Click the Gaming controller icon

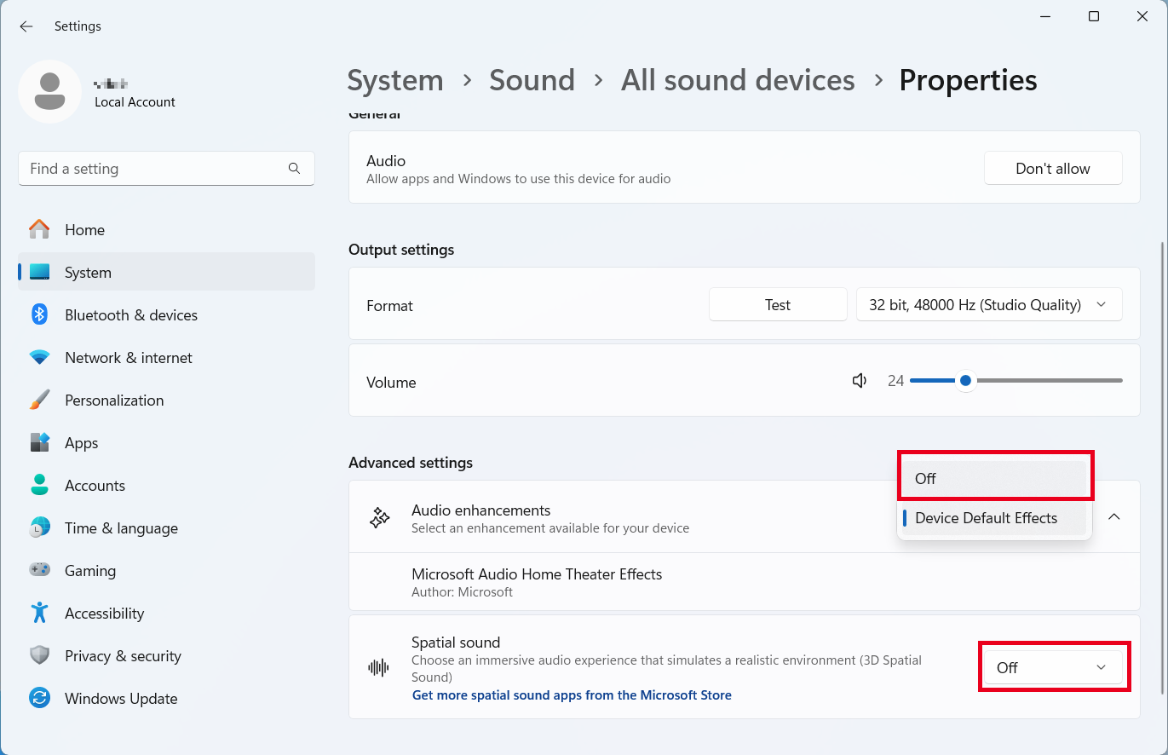tap(39, 570)
